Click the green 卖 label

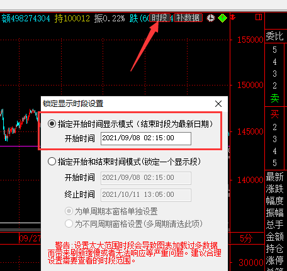274,98
